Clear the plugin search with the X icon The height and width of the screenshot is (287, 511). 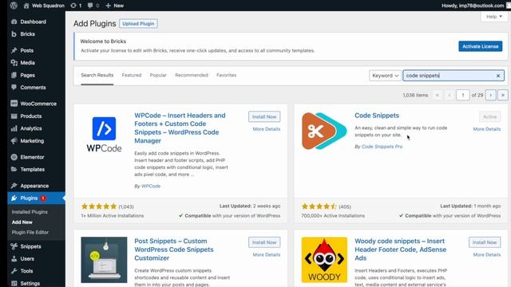pyautogui.click(x=498, y=76)
